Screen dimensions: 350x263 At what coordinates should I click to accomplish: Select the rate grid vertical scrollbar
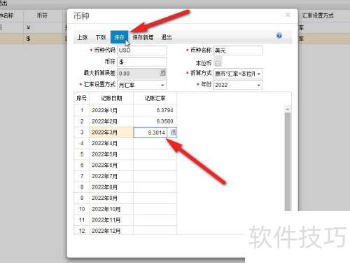[x=288, y=161]
